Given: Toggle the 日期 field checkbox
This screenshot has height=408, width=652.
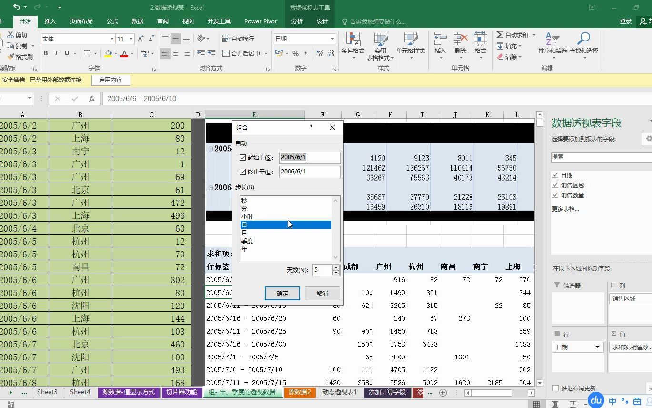Looking at the screenshot, I should click(554, 175).
